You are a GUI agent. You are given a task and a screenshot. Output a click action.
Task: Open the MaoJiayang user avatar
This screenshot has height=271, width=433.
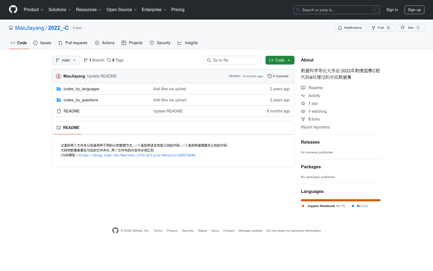point(58,76)
